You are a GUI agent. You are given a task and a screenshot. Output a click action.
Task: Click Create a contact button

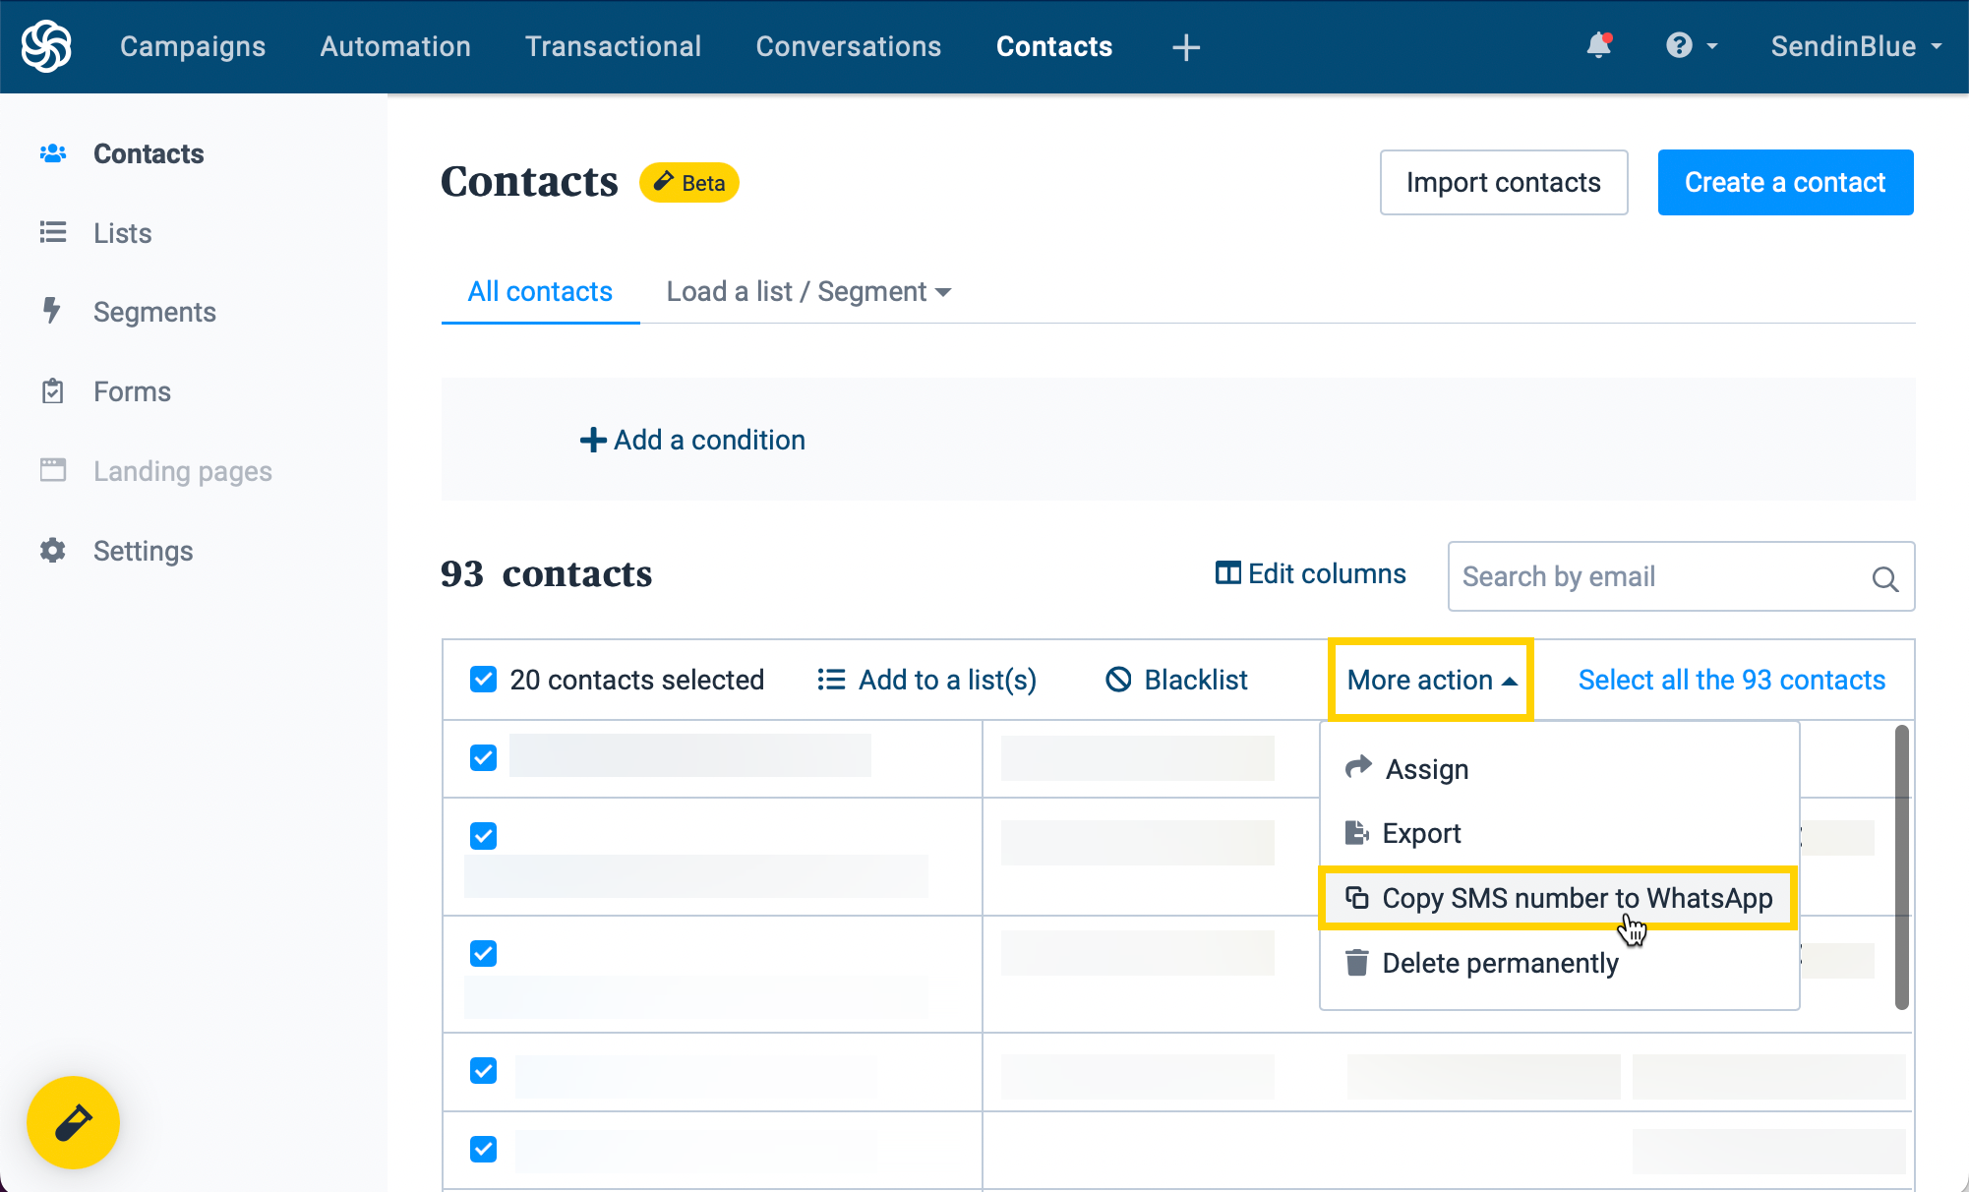click(x=1785, y=182)
